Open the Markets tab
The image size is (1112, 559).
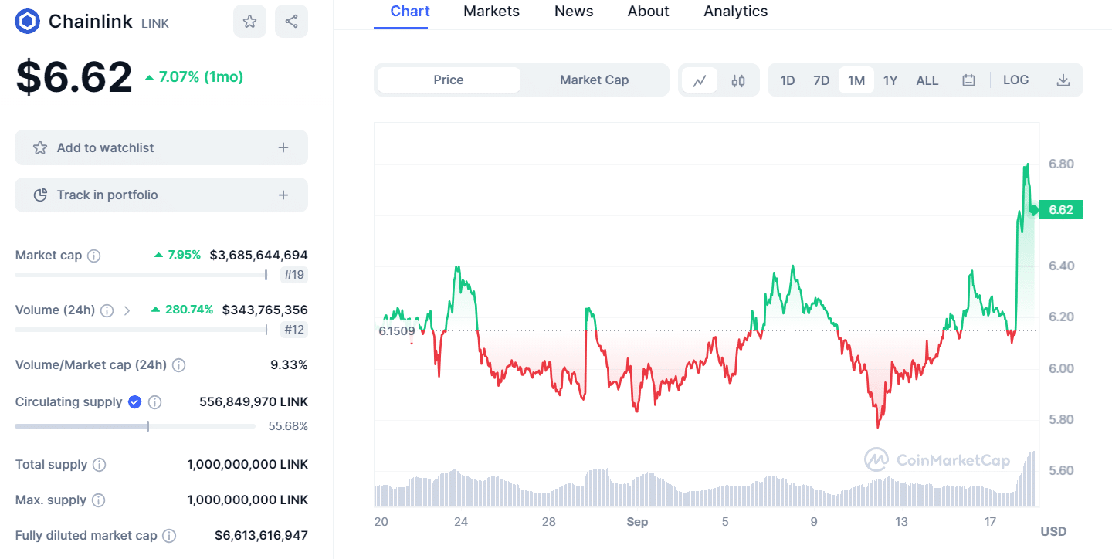(x=491, y=12)
